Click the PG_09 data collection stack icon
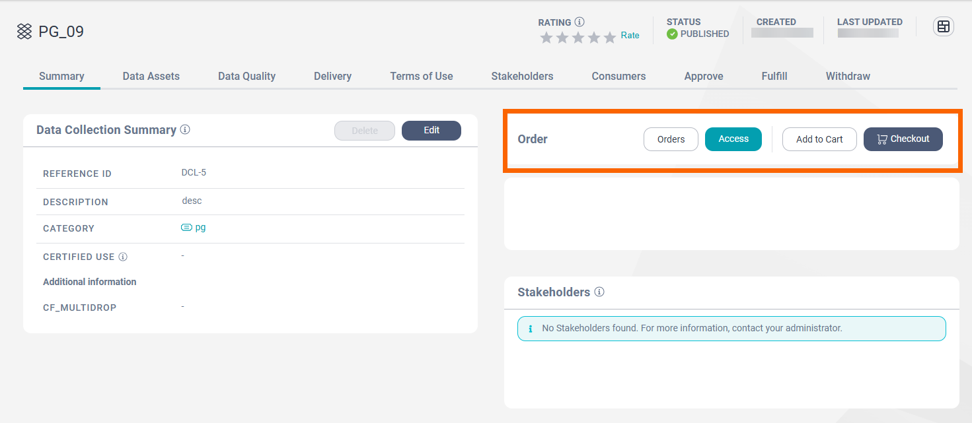The height and width of the screenshot is (423, 972). 24,32
